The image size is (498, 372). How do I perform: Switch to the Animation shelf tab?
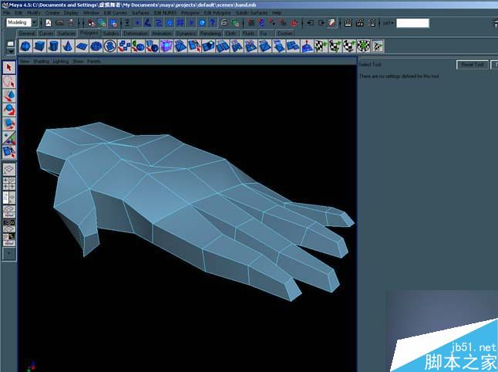pyautogui.click(x=162, y=33)
